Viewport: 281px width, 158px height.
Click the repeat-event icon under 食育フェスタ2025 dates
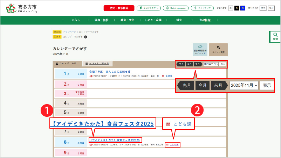click(x=91, y=145)
